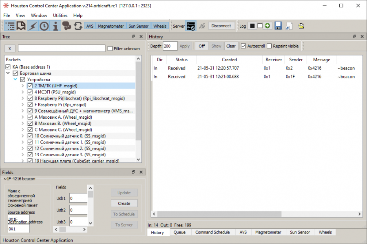Viewport: 367px width, 244px height.
Task: Click the printer icon in the Log toolbar
Action: [301, 25]
